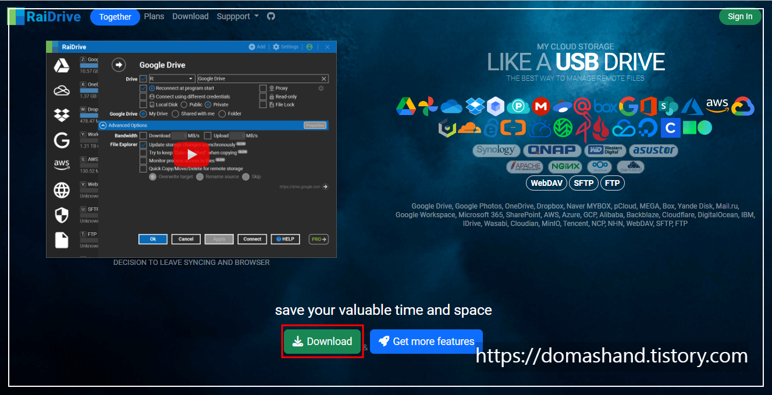
Task: Click the Western Digital badge
Action: pyautogui.click(x=606, y=150)
